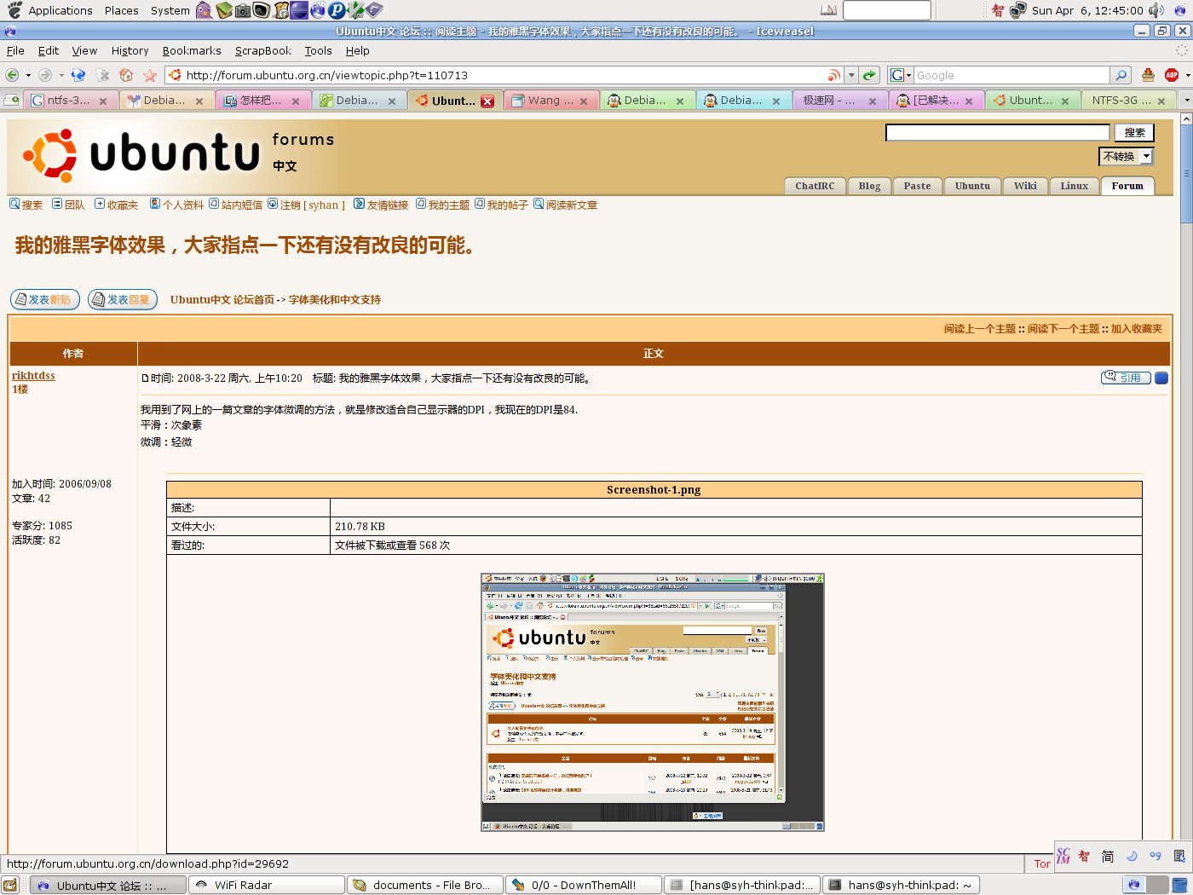Expand the address bar URL history dropdown
The height and width of the screenshot is (895, 1193).
[x=850, y=75]
